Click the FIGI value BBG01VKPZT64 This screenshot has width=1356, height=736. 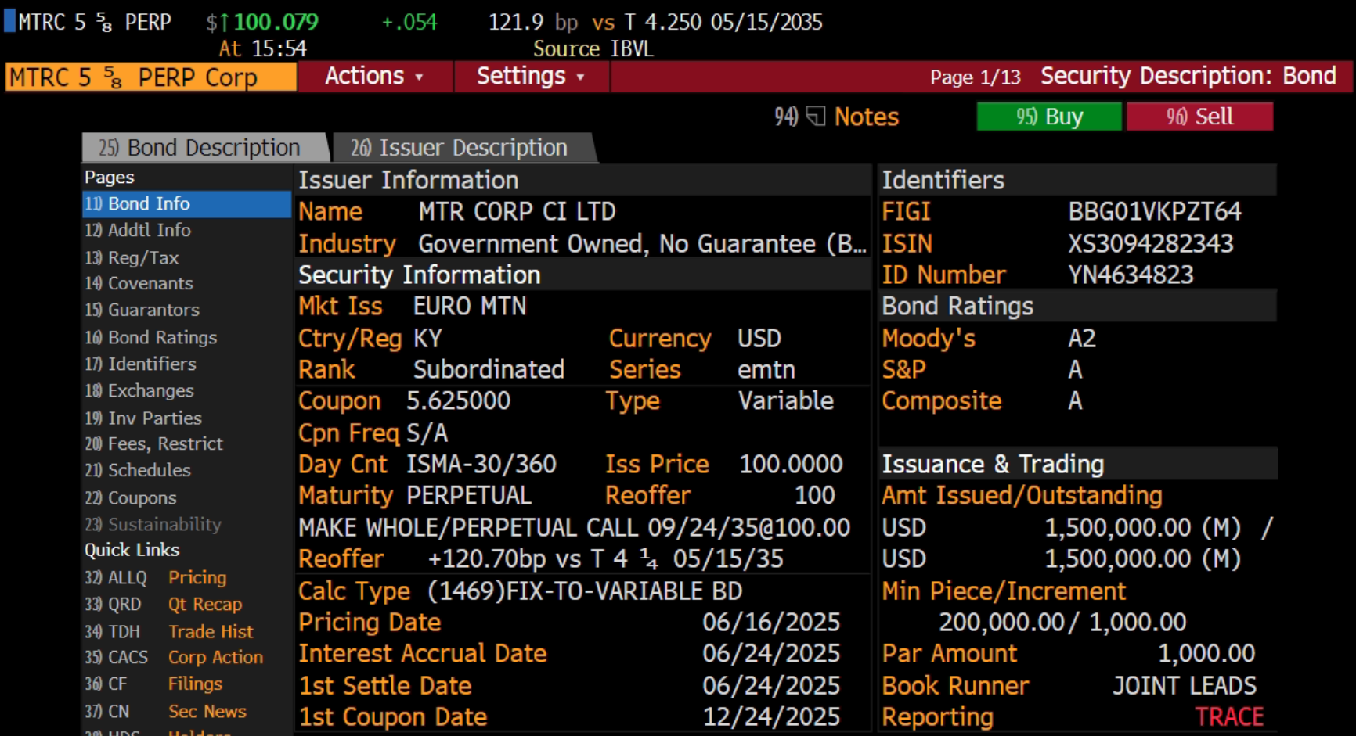coord(1155,212)
